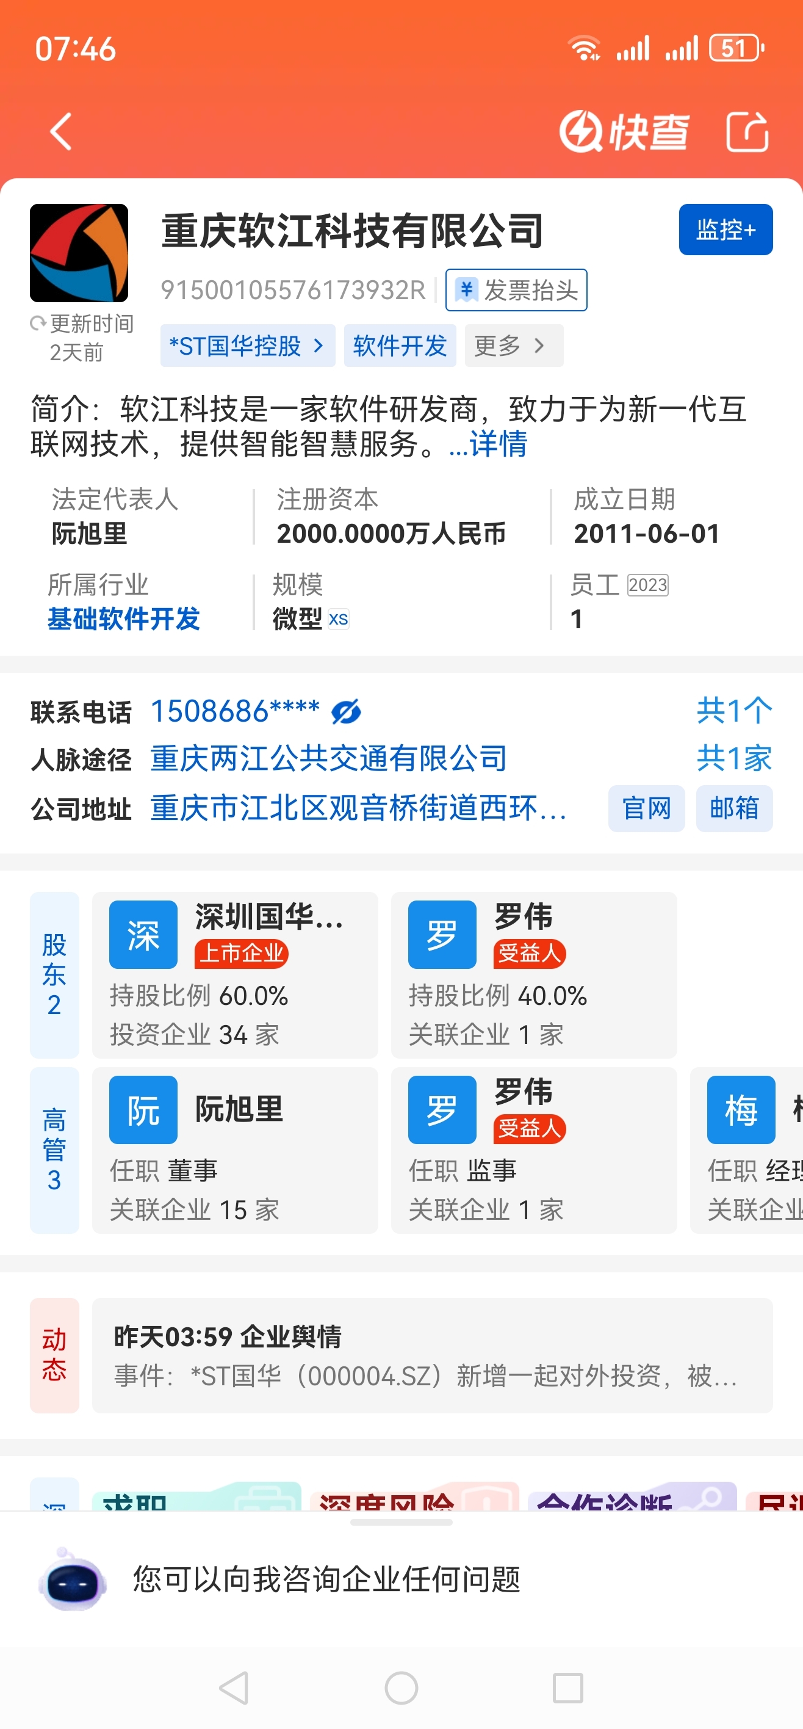Image resolution: width=803 pixels, height=1729 pixels.
Task: Tap the 上市企业 badge
Action: point(242,953)
